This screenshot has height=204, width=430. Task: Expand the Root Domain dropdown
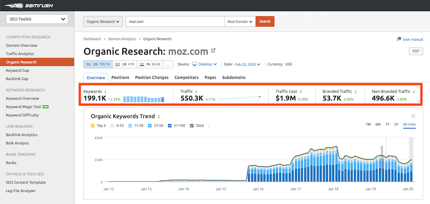pos(240,21)
